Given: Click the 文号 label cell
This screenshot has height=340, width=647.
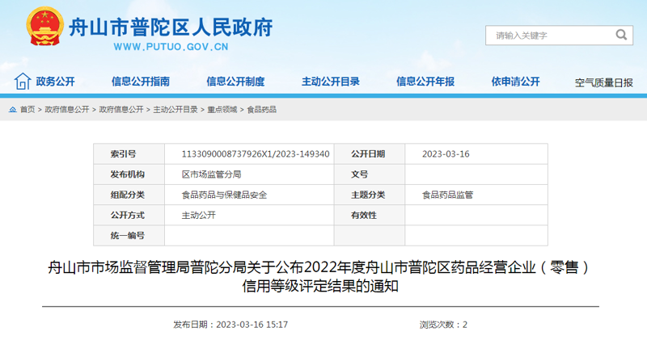Looking at the screenshot, I should [x=370, y=174].
